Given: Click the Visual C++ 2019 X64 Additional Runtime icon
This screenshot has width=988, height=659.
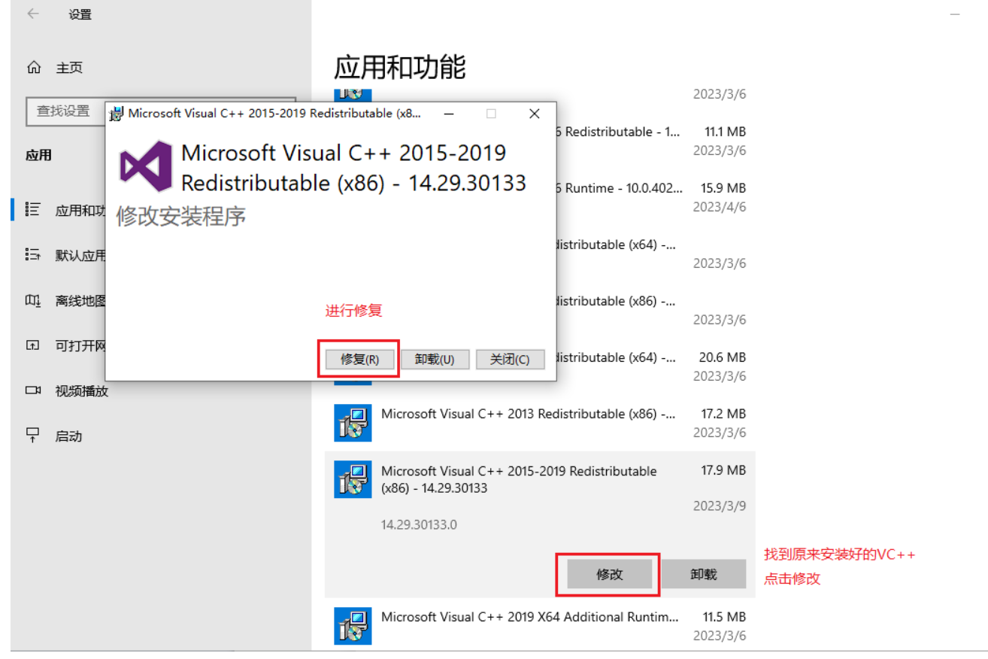Looking at the screenshot, I should coord(353,626).
